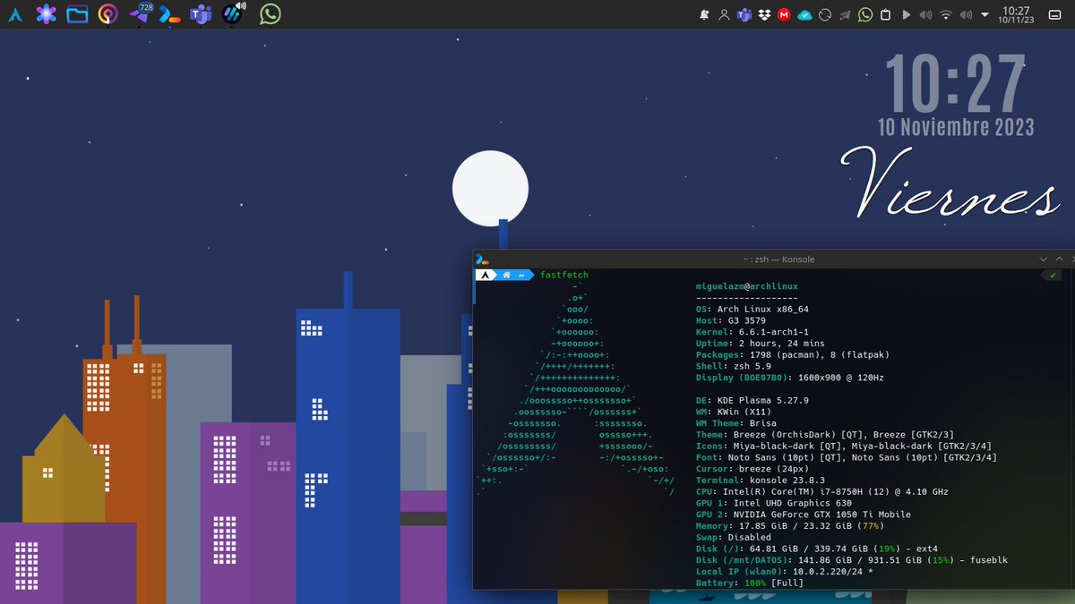Image resolution: width=1075 pixels, height=604 pixels.
Task: Open the dark music app playing audio
Action: [233, 13]
